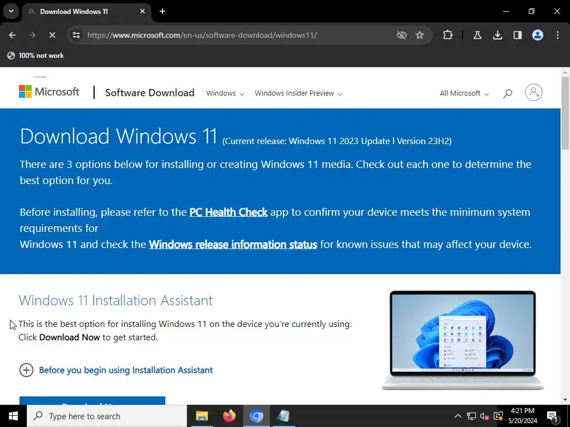Open Firefox from taskbar
This screenshot has width=570, height=427.
pos(229,416)
